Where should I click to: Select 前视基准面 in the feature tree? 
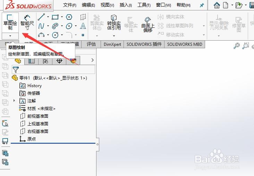pyautogui.click(x=37, y=116)
